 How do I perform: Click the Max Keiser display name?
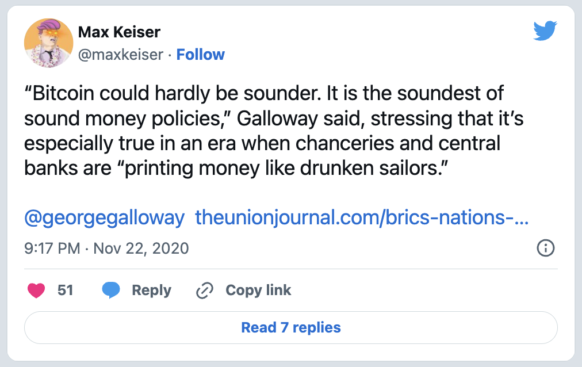(119, 32)
